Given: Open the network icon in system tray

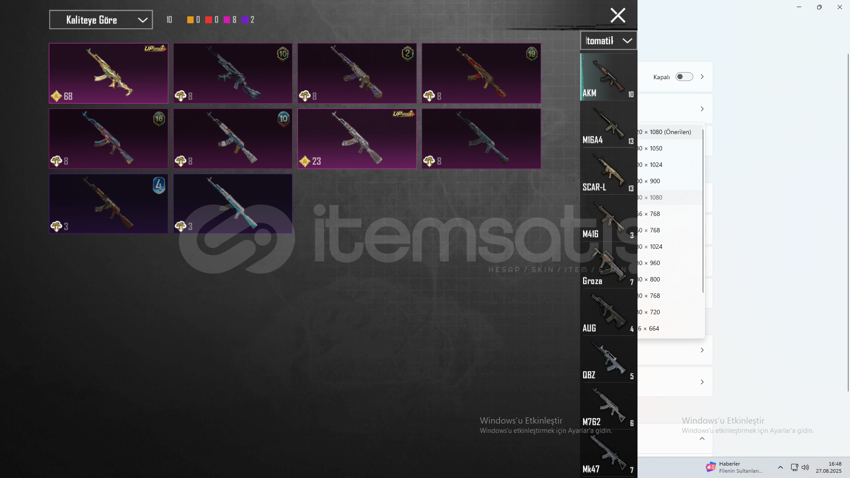Looking at the screenshot, I should pos(794,467).
